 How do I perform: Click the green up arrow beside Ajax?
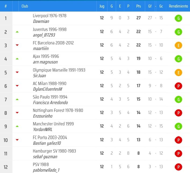tap(17, 59)
